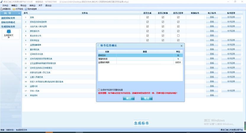Click the 同步诚信库 toolbar icon
This screenshot has height=133, width=246.
(26, 9)
